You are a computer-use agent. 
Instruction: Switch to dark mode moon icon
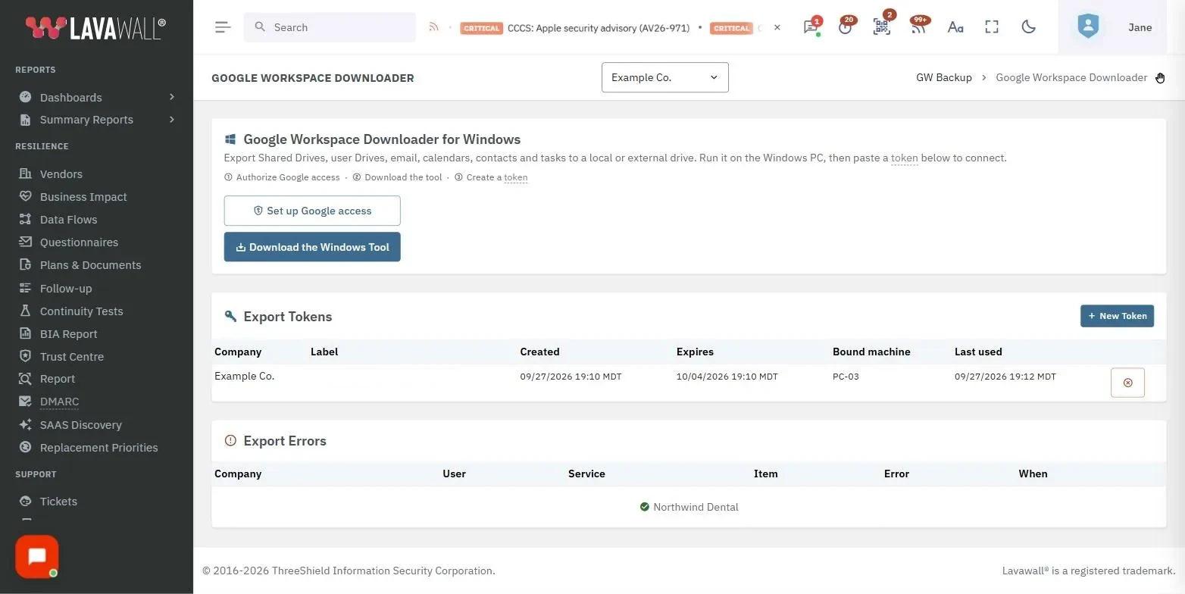click(x=1028, y=27)
